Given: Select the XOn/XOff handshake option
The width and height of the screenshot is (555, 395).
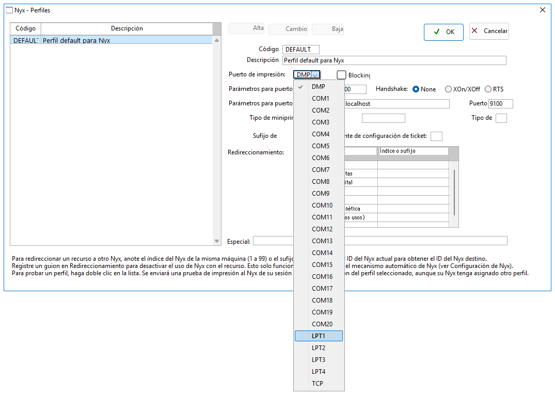Looking at the screenshot, I should 448,89.
